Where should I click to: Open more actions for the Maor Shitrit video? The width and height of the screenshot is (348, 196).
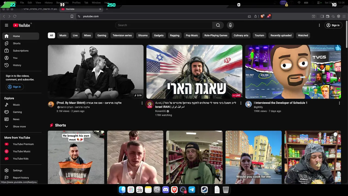point(142,103)
